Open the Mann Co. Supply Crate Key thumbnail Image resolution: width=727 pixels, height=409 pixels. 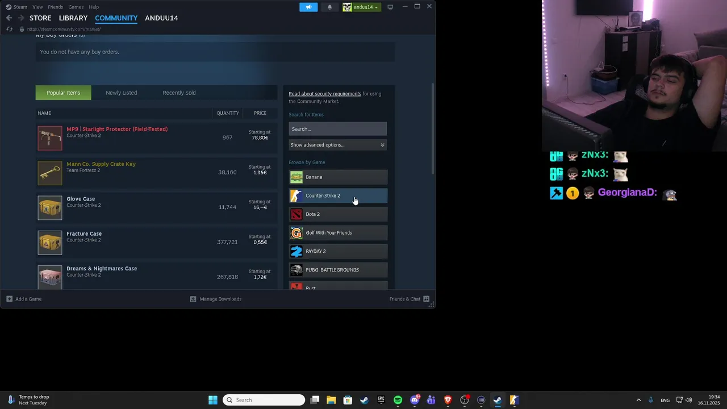click(x=50, y=173)
